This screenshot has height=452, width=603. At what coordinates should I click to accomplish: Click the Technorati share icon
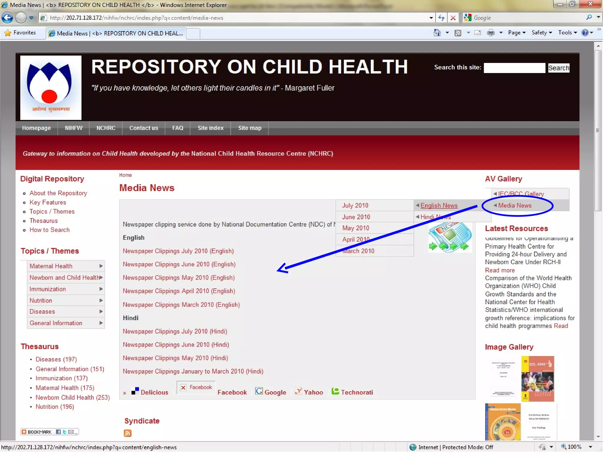[x=335, y=391]
